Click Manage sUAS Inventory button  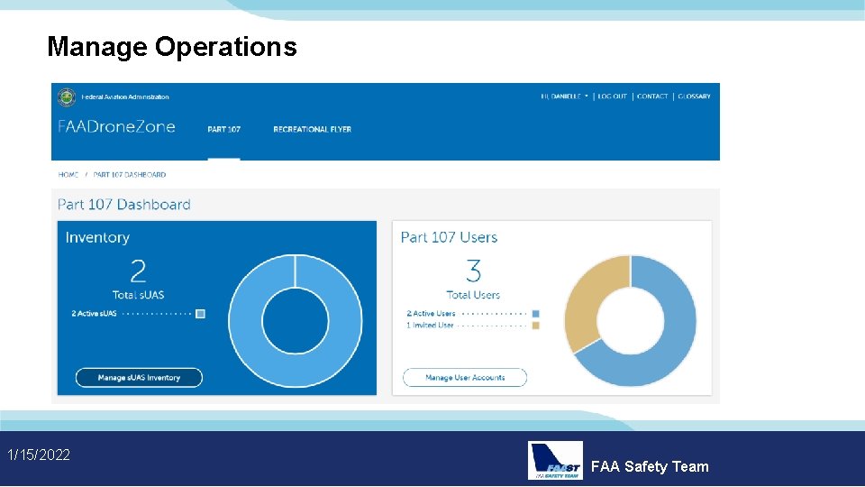coord(139,378)
